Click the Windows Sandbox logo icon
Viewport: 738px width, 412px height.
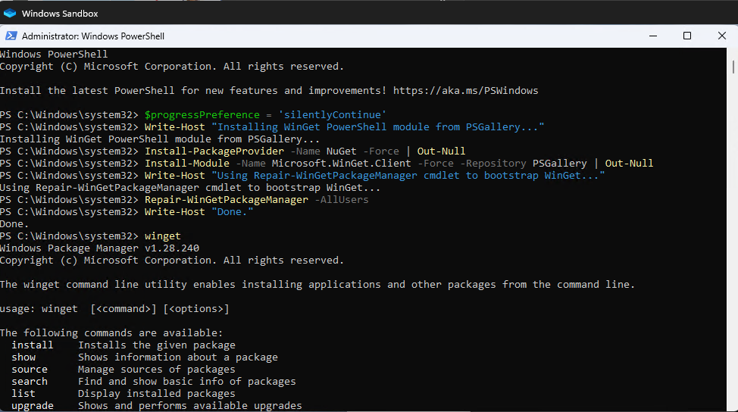(x=10, y=13)
